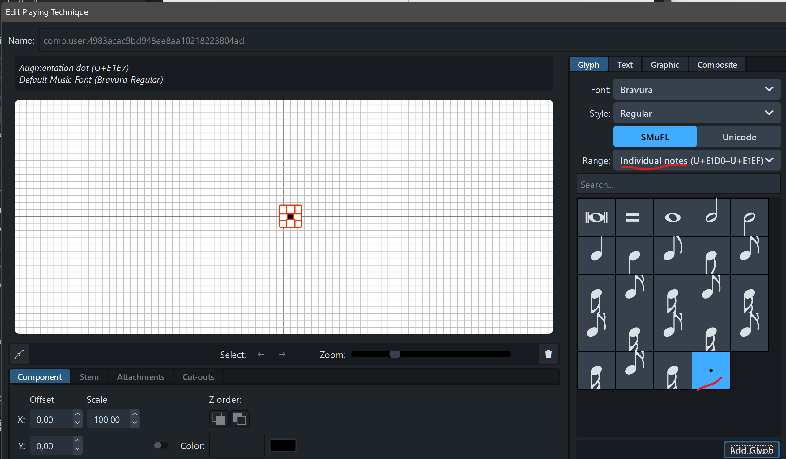Pick the whole note glyph
The height and width of the screenshot is (459, 786).
(x=673, y=217)
